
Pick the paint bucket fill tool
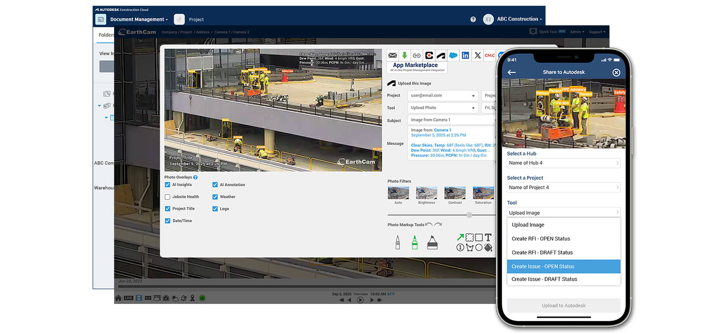(x=488, y=248)
